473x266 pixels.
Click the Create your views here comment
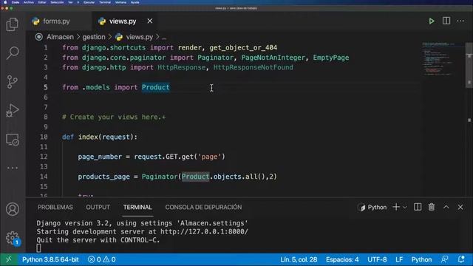(x=114, y=117)
